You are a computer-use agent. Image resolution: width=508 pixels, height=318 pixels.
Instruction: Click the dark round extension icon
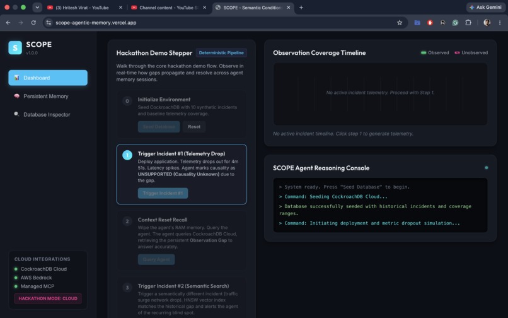click(442, 23)
